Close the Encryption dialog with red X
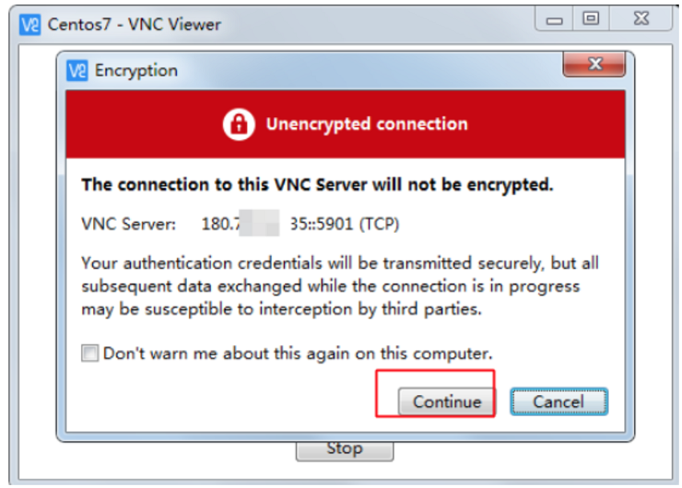This screenshot has height=488, width=682. (594, 64)
